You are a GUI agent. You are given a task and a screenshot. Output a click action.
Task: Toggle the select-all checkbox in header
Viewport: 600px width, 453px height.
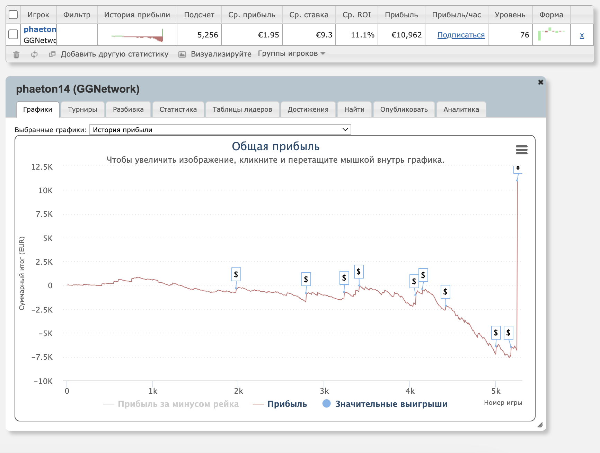[13, 15]
